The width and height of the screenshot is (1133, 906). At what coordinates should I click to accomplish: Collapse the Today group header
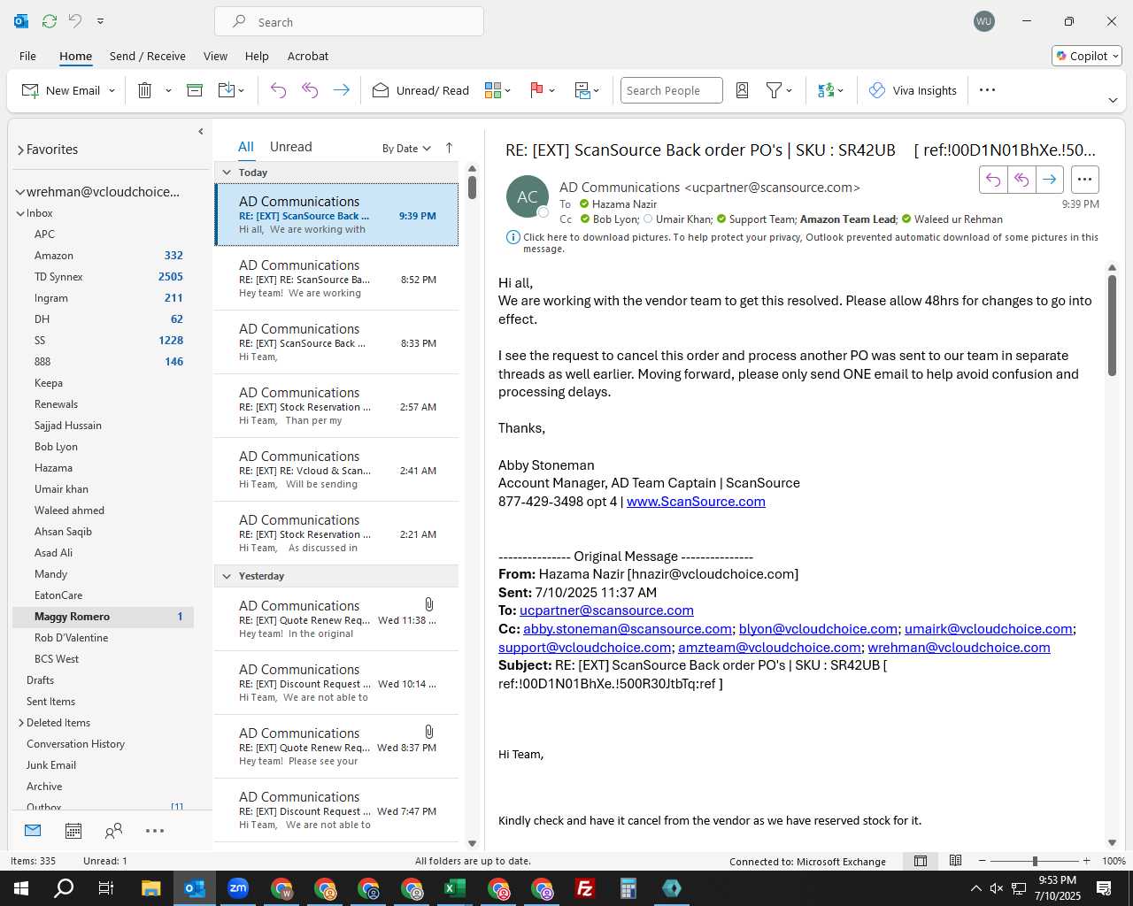click(227, 173)
